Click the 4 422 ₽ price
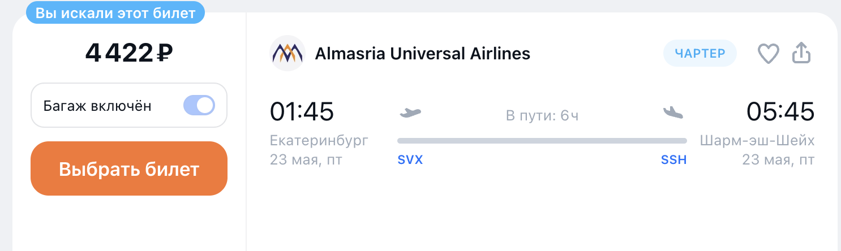The width and height of the screenshot is (841, 251). [129, 54]
